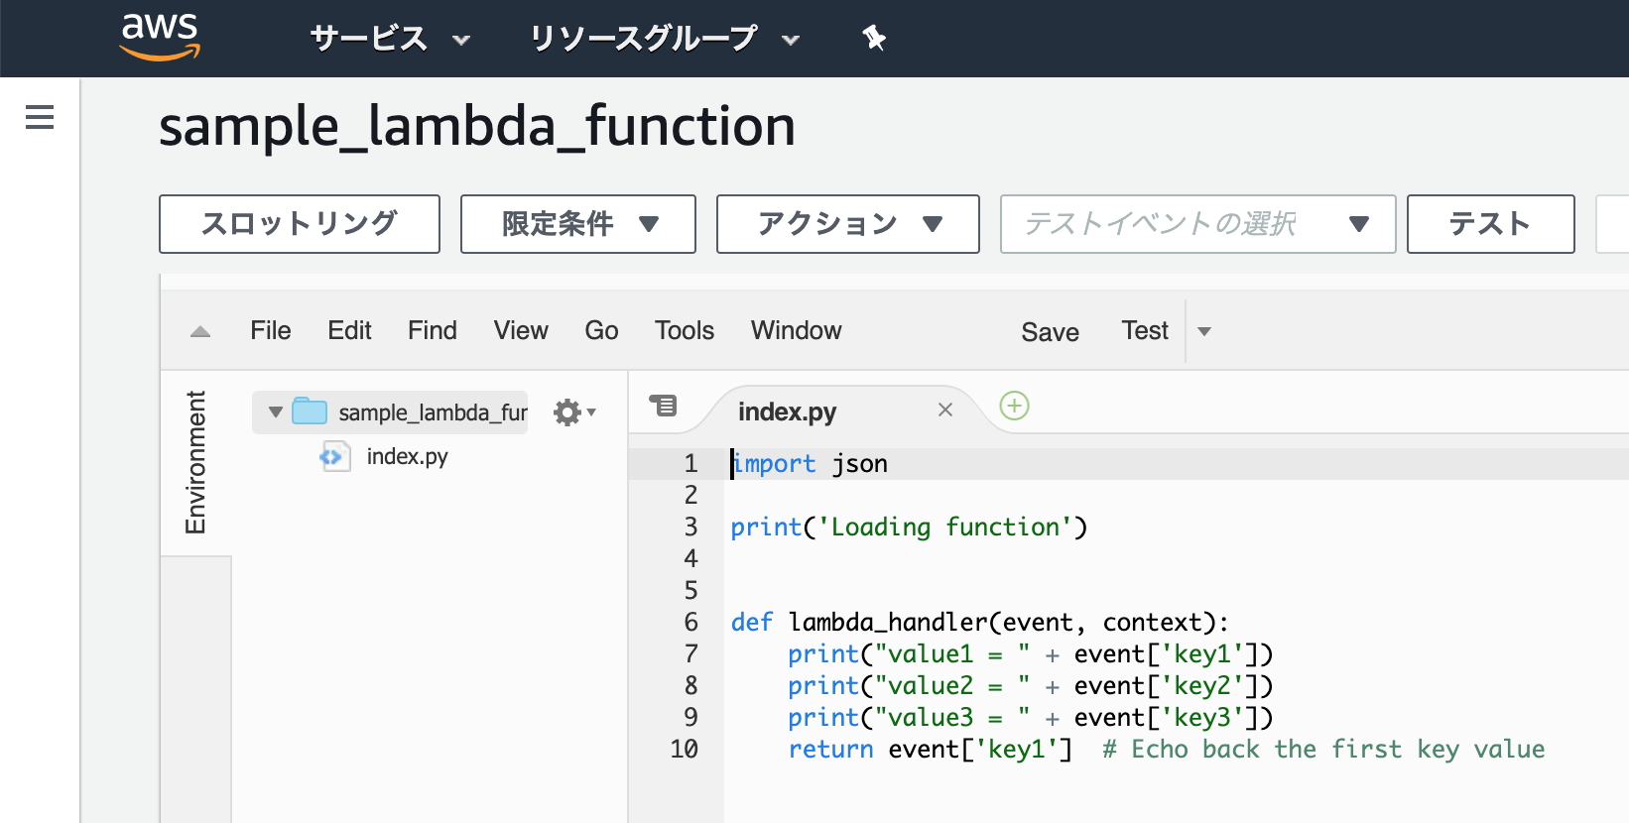Open the 限定条件 dropdown
Screen dimensions: 1629x823
click(578, 224)
